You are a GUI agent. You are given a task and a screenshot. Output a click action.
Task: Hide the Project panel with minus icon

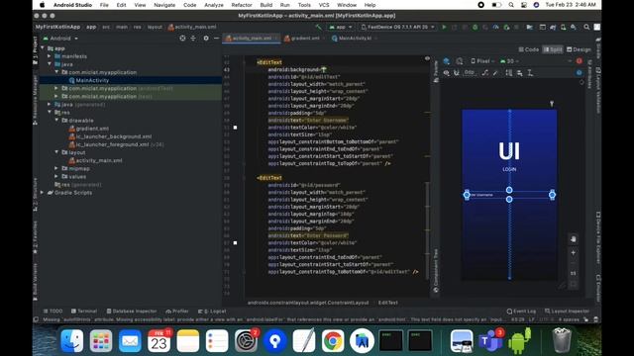pyautogui.click(x=216, y=38)
